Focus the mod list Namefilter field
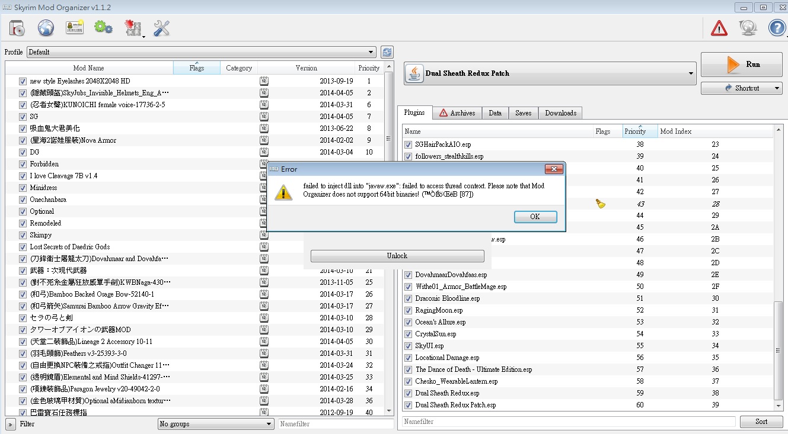788x434 pixels. click(x=336, y=424)
